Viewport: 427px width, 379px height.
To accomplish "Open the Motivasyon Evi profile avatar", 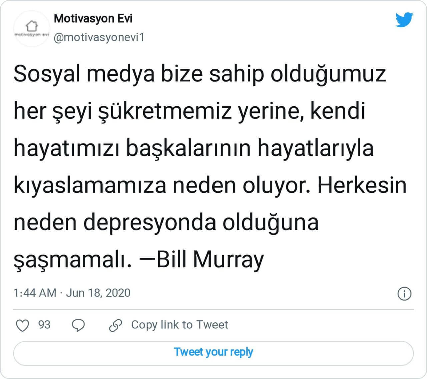I will coord(32,29).
